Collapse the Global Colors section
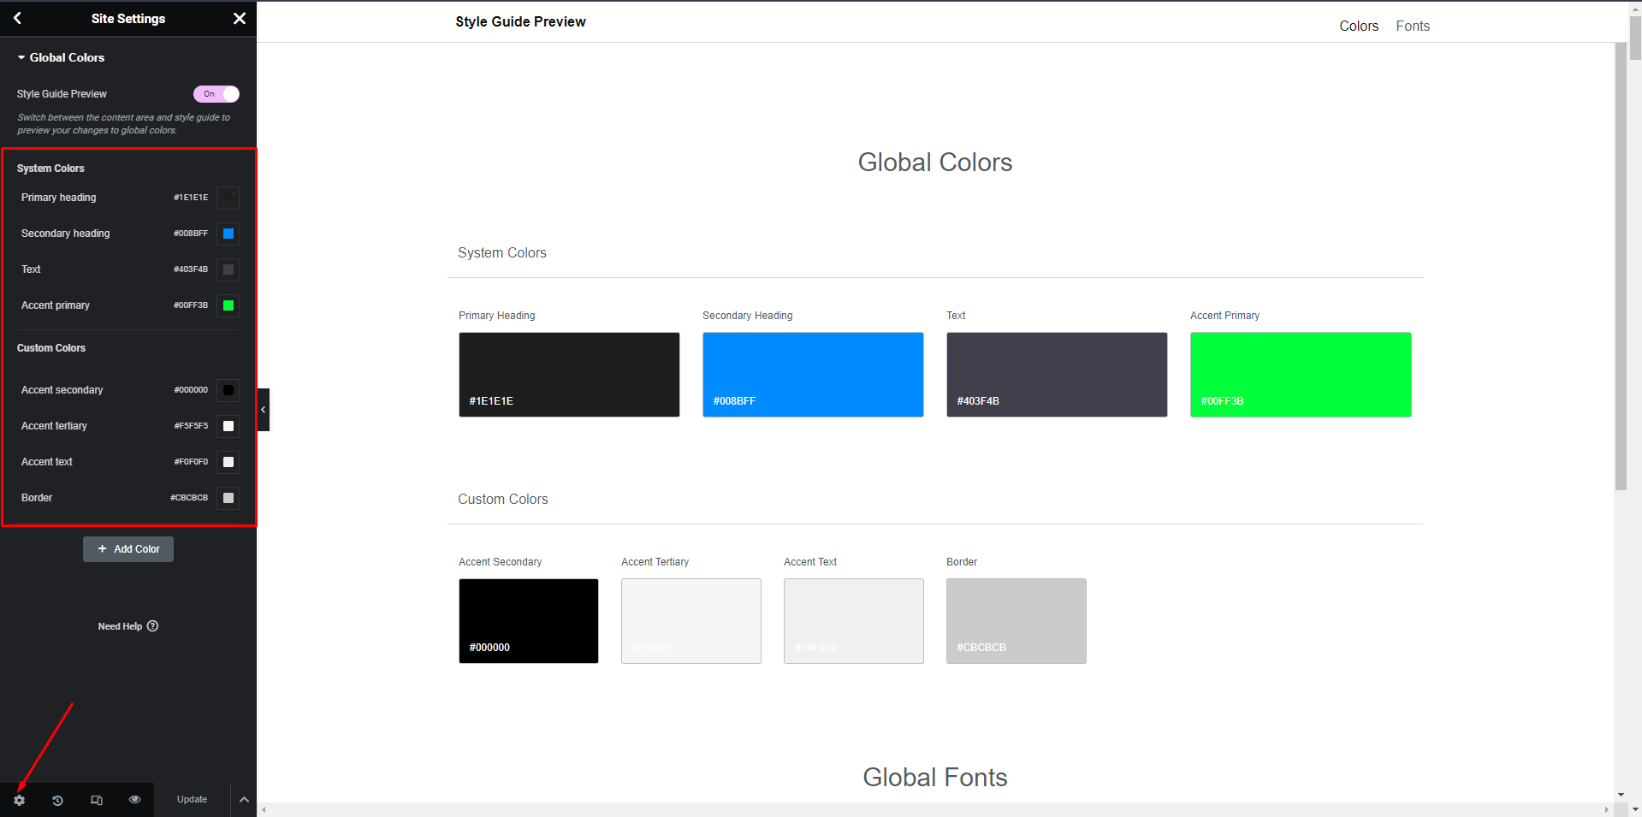Image resolution: width=1642 pixels, height=817 pixels. [x=61, y=57]
